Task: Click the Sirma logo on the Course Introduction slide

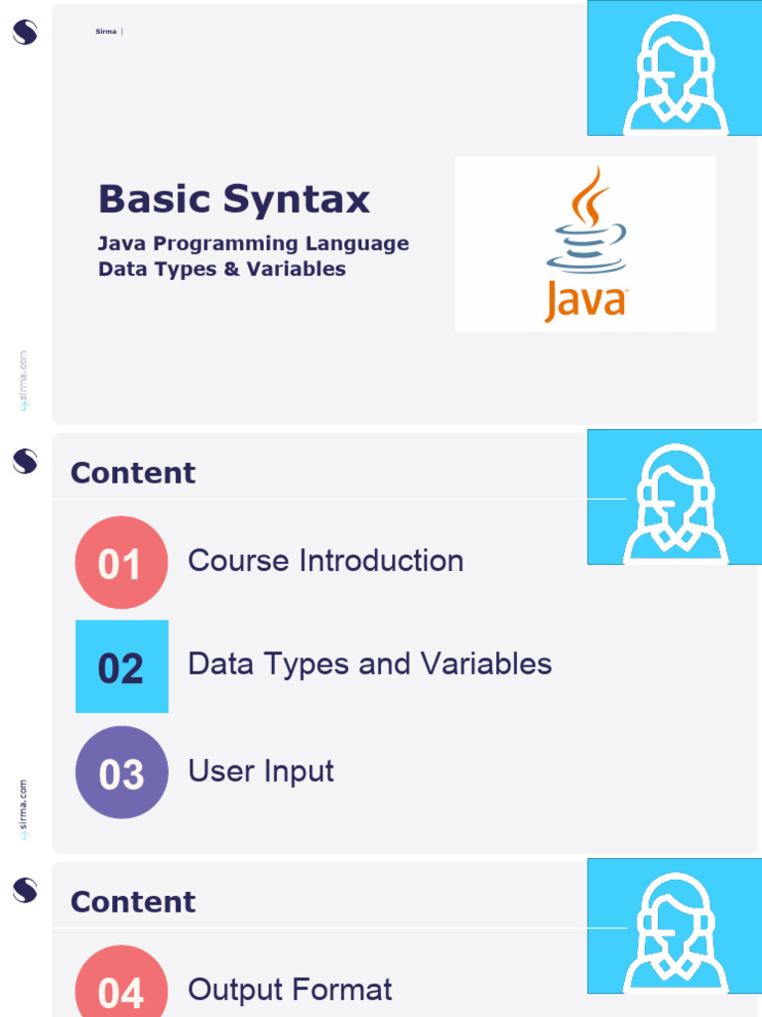Action: click(x=25, y=461)
